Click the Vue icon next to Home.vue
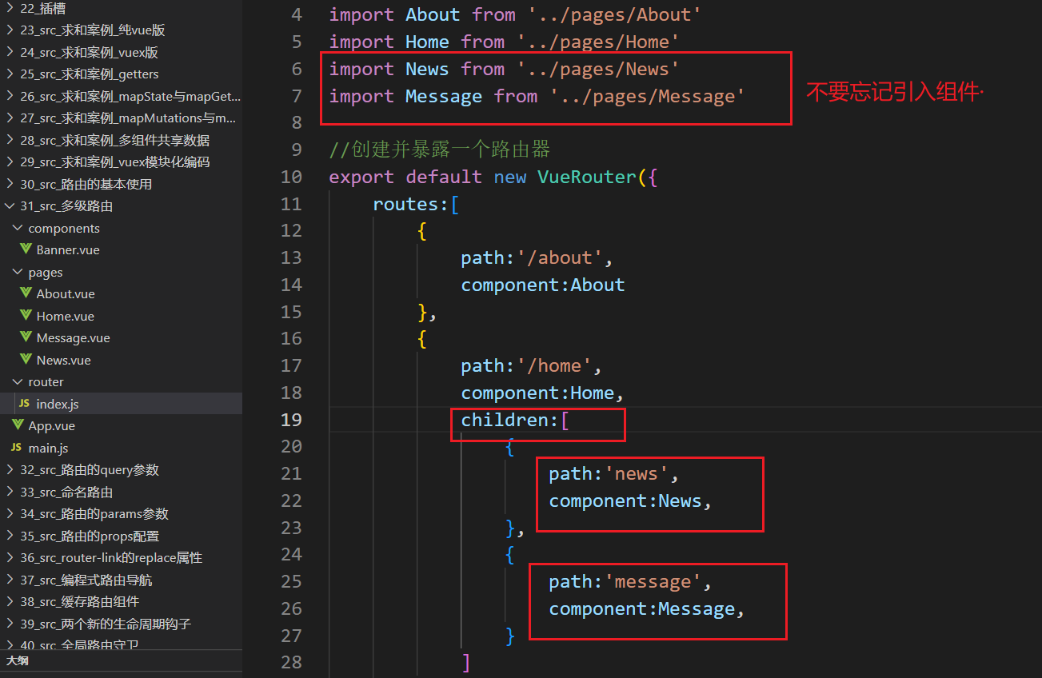Viewport: 1042px width, 678px height. tap(26, 316)
